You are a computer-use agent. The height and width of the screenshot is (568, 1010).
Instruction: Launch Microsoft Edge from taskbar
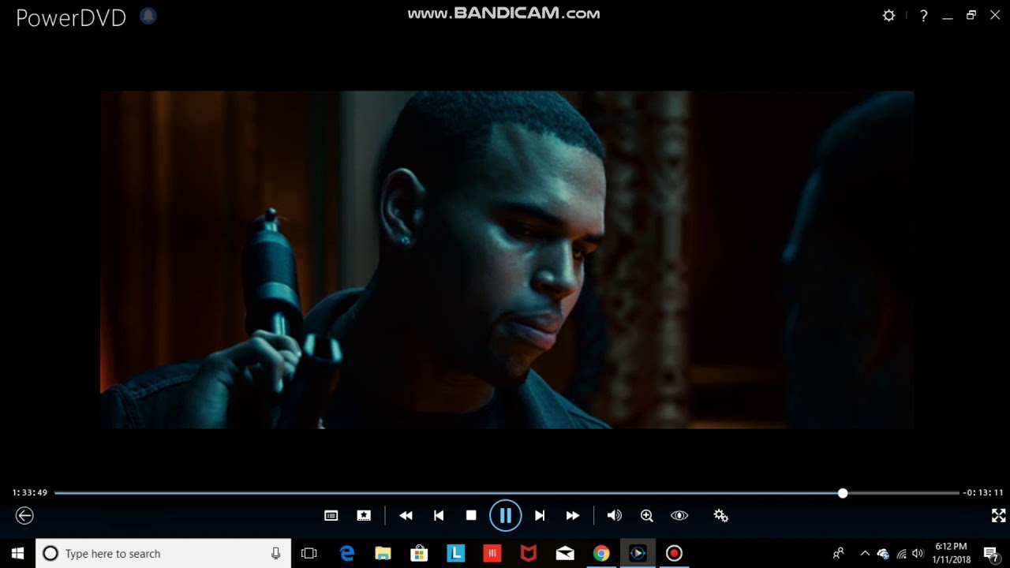point(347,553)
